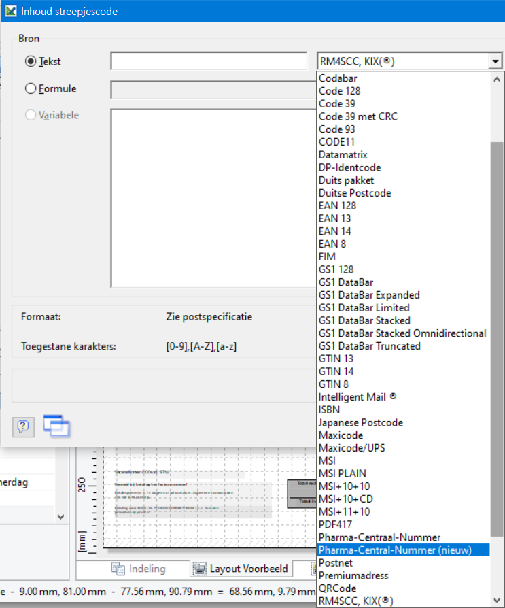Click the help question mark icon
505x608 pixels.
click(x=23, y=426)
